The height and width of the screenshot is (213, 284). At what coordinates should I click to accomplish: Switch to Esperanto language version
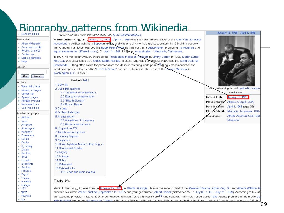point(27,164)
